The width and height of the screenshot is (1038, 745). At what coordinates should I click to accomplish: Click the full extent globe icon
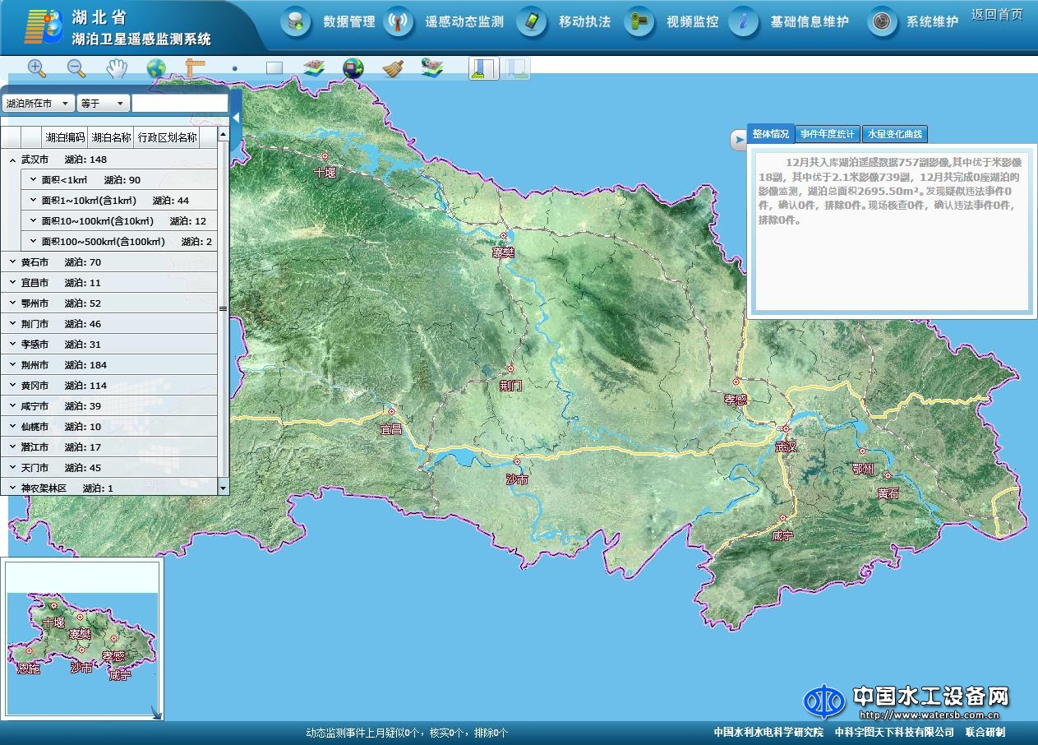tap(156, 68)
